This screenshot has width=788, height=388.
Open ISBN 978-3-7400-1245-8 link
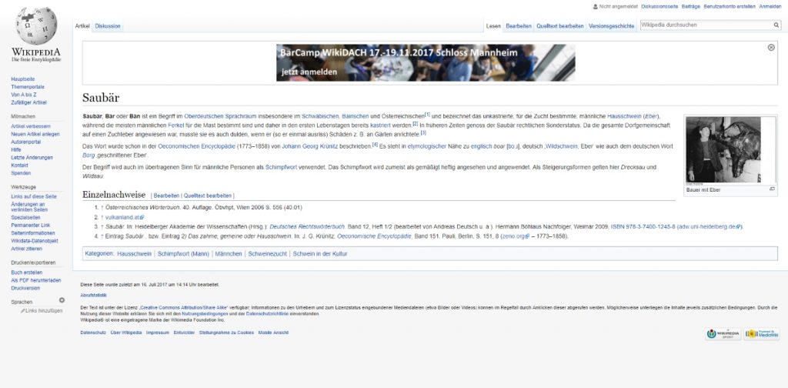(643, 226)
